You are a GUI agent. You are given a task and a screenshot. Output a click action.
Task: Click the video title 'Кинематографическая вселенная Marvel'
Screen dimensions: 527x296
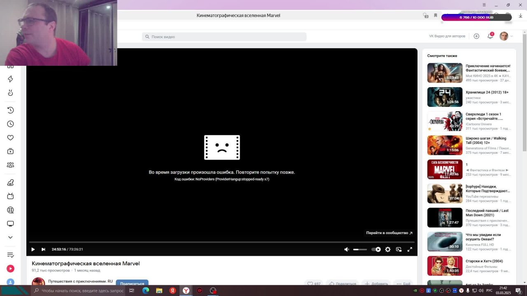[86, 264]
